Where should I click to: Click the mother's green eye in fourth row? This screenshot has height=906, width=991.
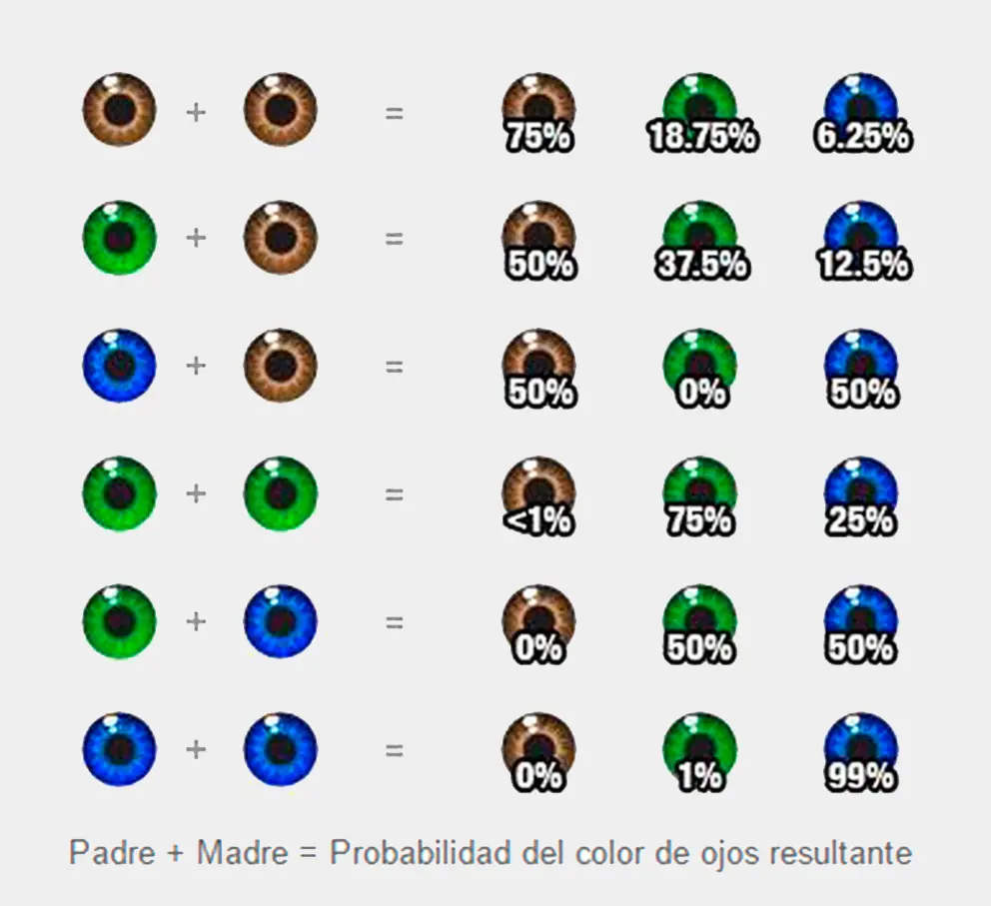[281, 493]
